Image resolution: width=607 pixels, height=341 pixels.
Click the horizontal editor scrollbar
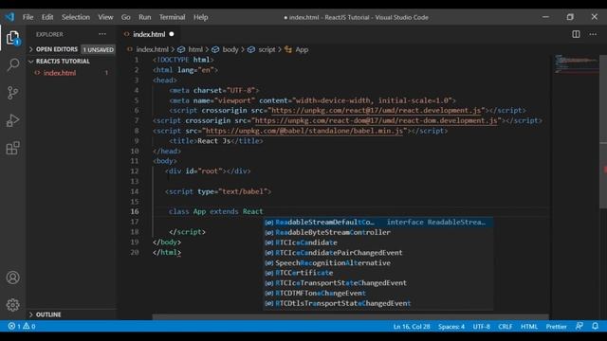coord(350,317)
